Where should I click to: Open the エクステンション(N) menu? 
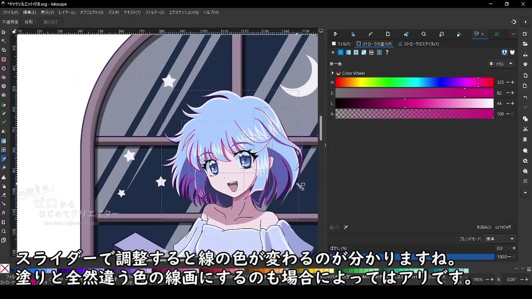point(184,12)
